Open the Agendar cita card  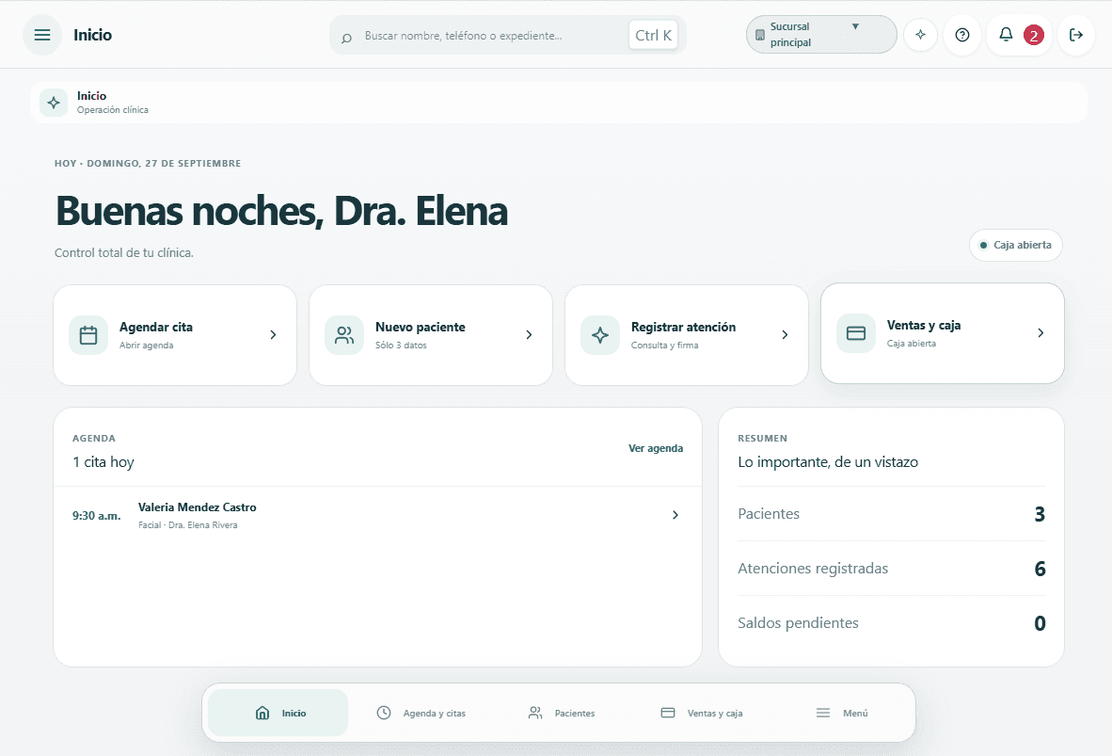(x=175, y=335)
